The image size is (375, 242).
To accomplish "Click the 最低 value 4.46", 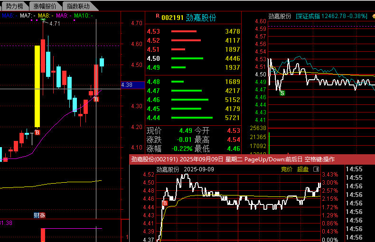I will tap(234, 149).
